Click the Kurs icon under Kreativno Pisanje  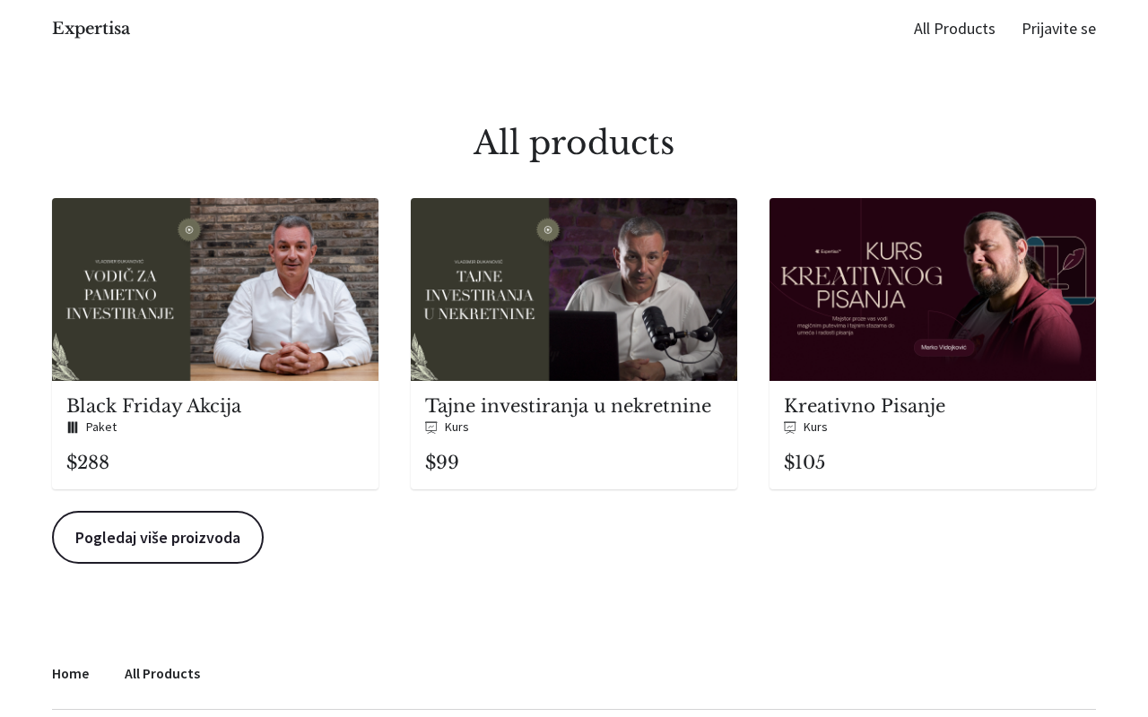(x=790, y=428)
